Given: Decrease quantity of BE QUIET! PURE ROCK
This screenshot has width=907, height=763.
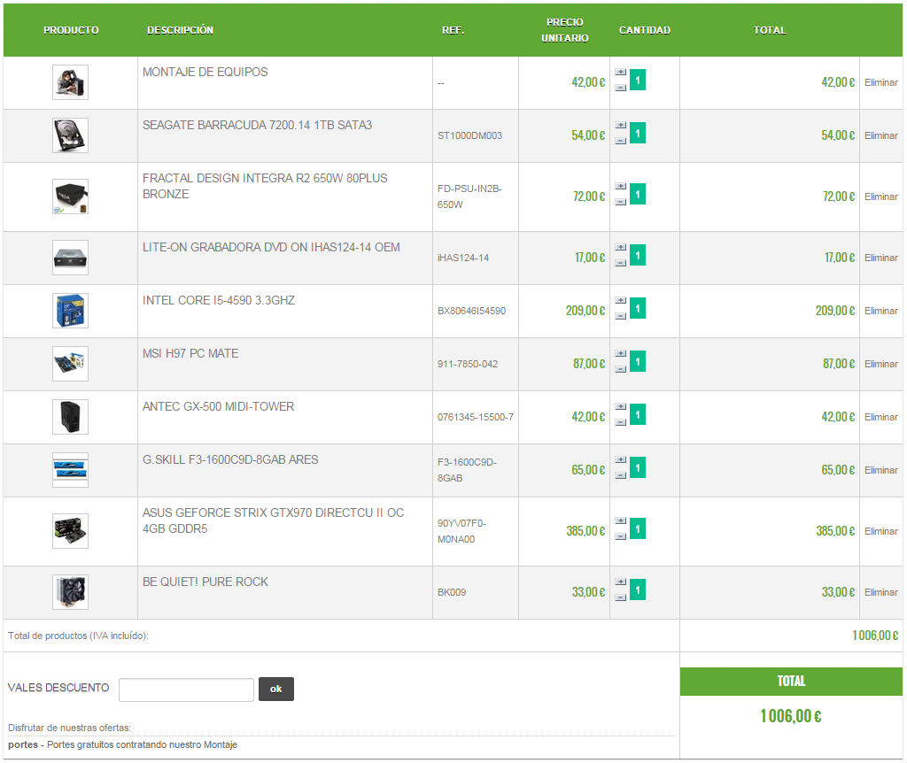Looking at the screenshot, I should coord(620,597).
